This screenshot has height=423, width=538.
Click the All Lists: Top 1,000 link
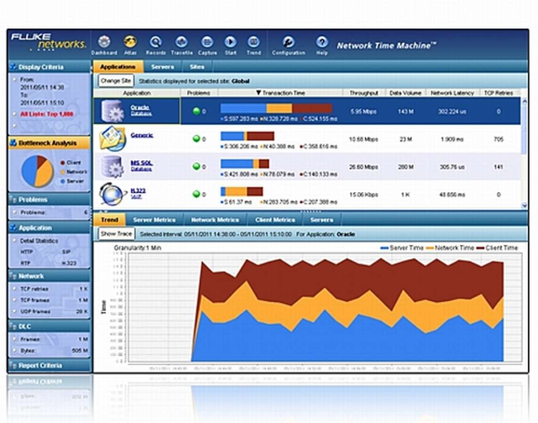click(47, 114)
